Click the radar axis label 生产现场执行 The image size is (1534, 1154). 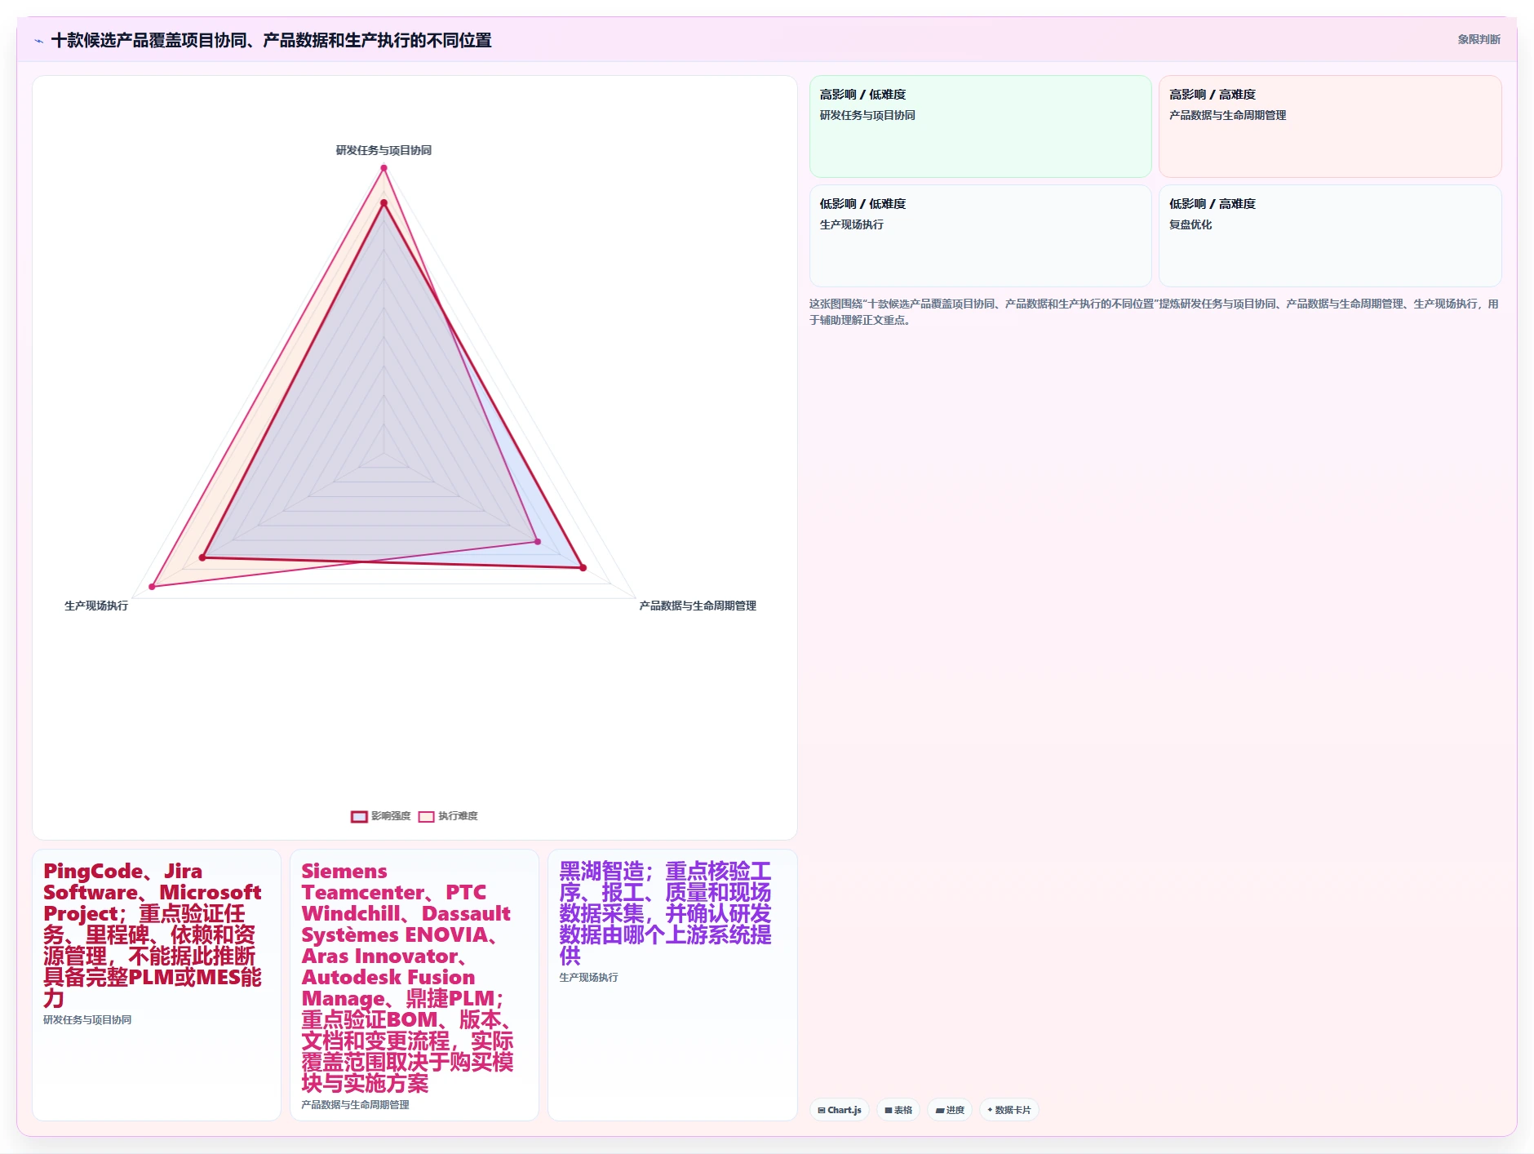click(96, 606)
